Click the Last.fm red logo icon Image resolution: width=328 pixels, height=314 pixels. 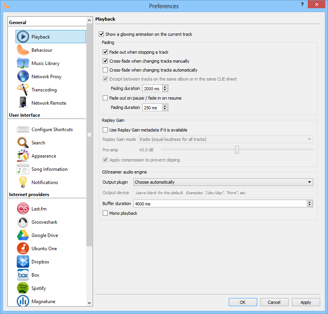click(x=23, y=209)
